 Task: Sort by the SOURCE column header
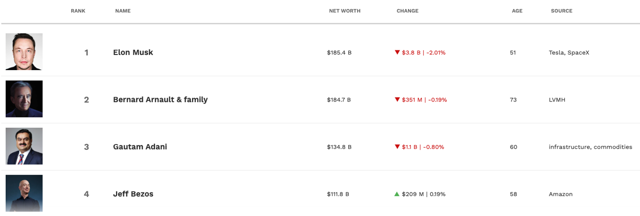click(x=562, y=11)
